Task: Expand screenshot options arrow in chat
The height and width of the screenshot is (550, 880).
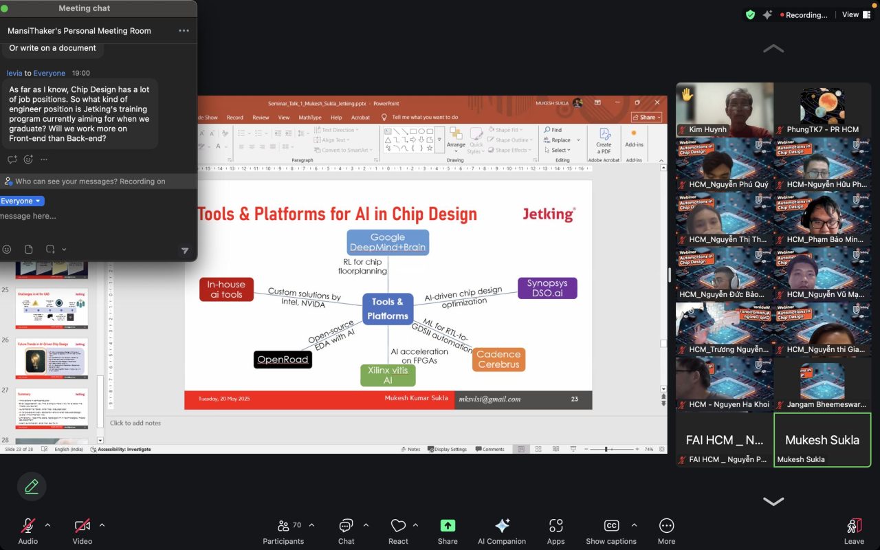Action: pos(64,250)
